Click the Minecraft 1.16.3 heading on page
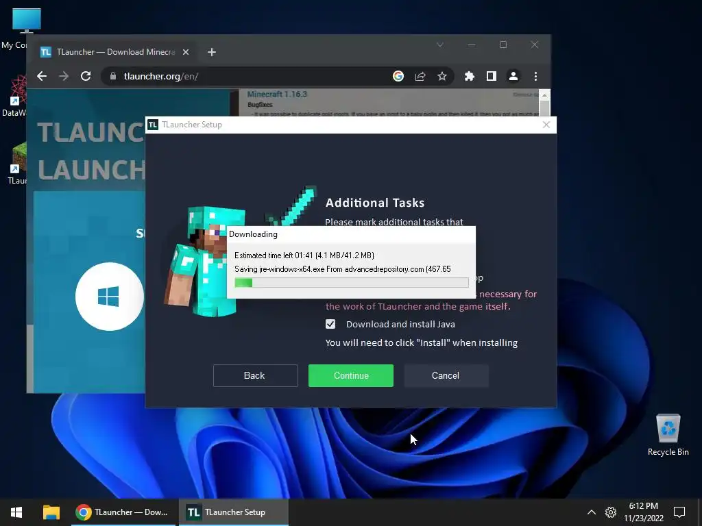702x526 pixels. [x=277, y=95]
